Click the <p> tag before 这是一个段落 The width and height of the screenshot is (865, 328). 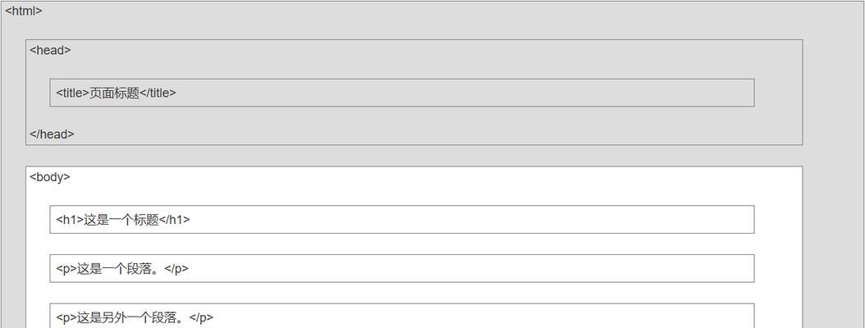[66, 268]
